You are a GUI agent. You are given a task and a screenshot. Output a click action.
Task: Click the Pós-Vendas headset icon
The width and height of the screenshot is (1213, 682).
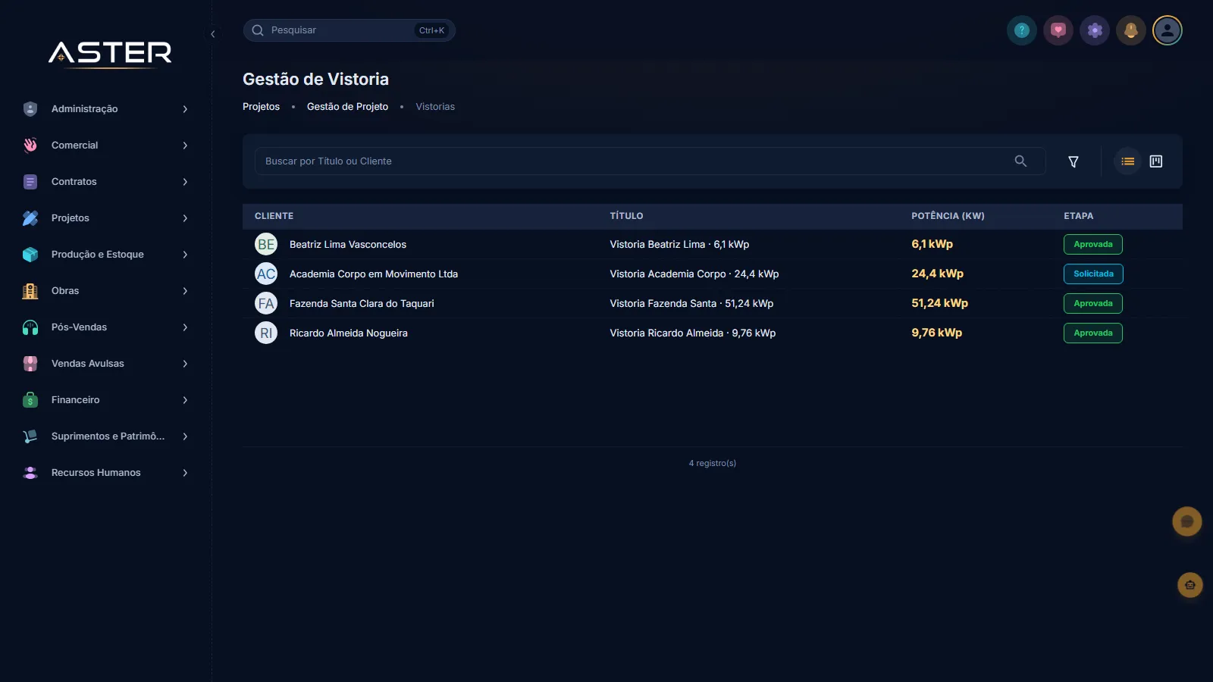point(30,327)
